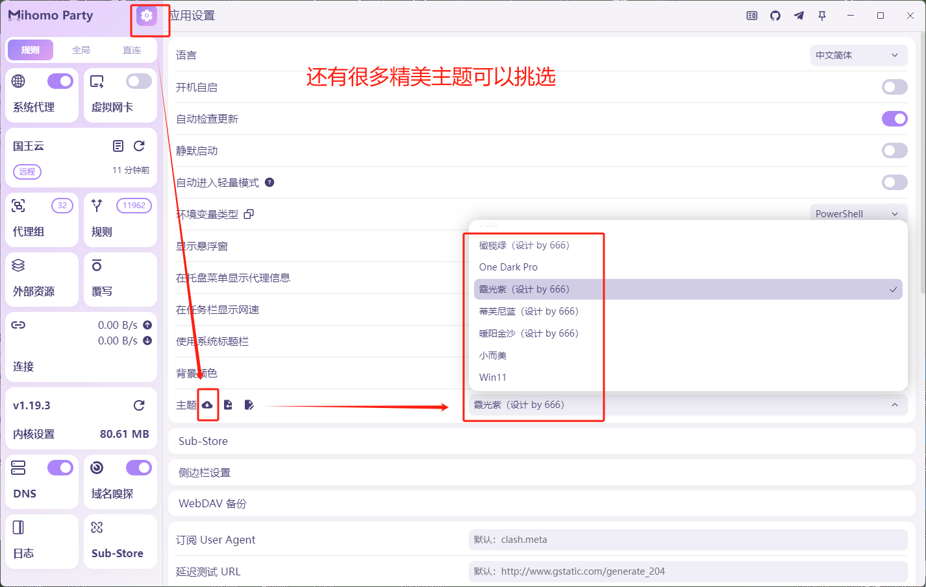Enable the 虚拟网卡 virtual NIC switch
Viewport: 926px width, 587px height.
tap(139, 81)
